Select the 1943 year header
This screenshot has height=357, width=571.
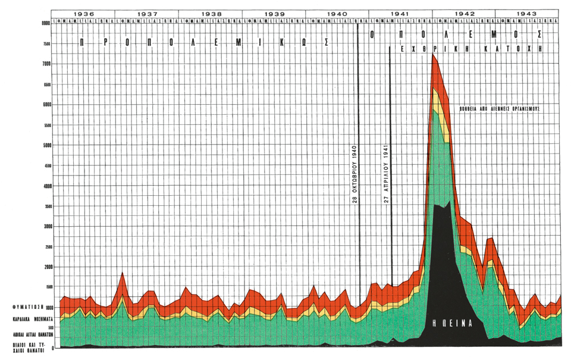(527, 13)
